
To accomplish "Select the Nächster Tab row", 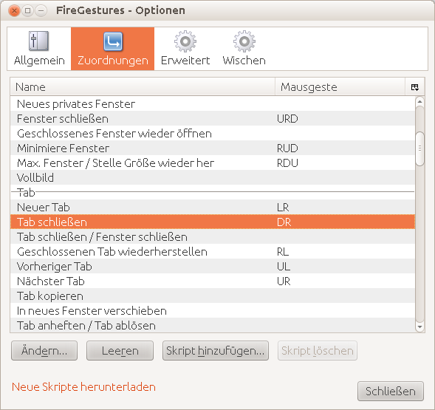I will tap(213, 281).
